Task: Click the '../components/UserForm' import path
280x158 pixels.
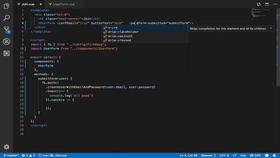Action: pos(93,49)
